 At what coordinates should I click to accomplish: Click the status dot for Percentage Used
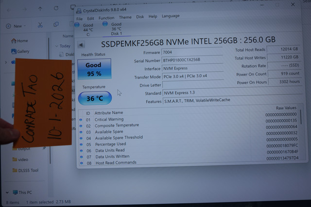tap(81, 144)
